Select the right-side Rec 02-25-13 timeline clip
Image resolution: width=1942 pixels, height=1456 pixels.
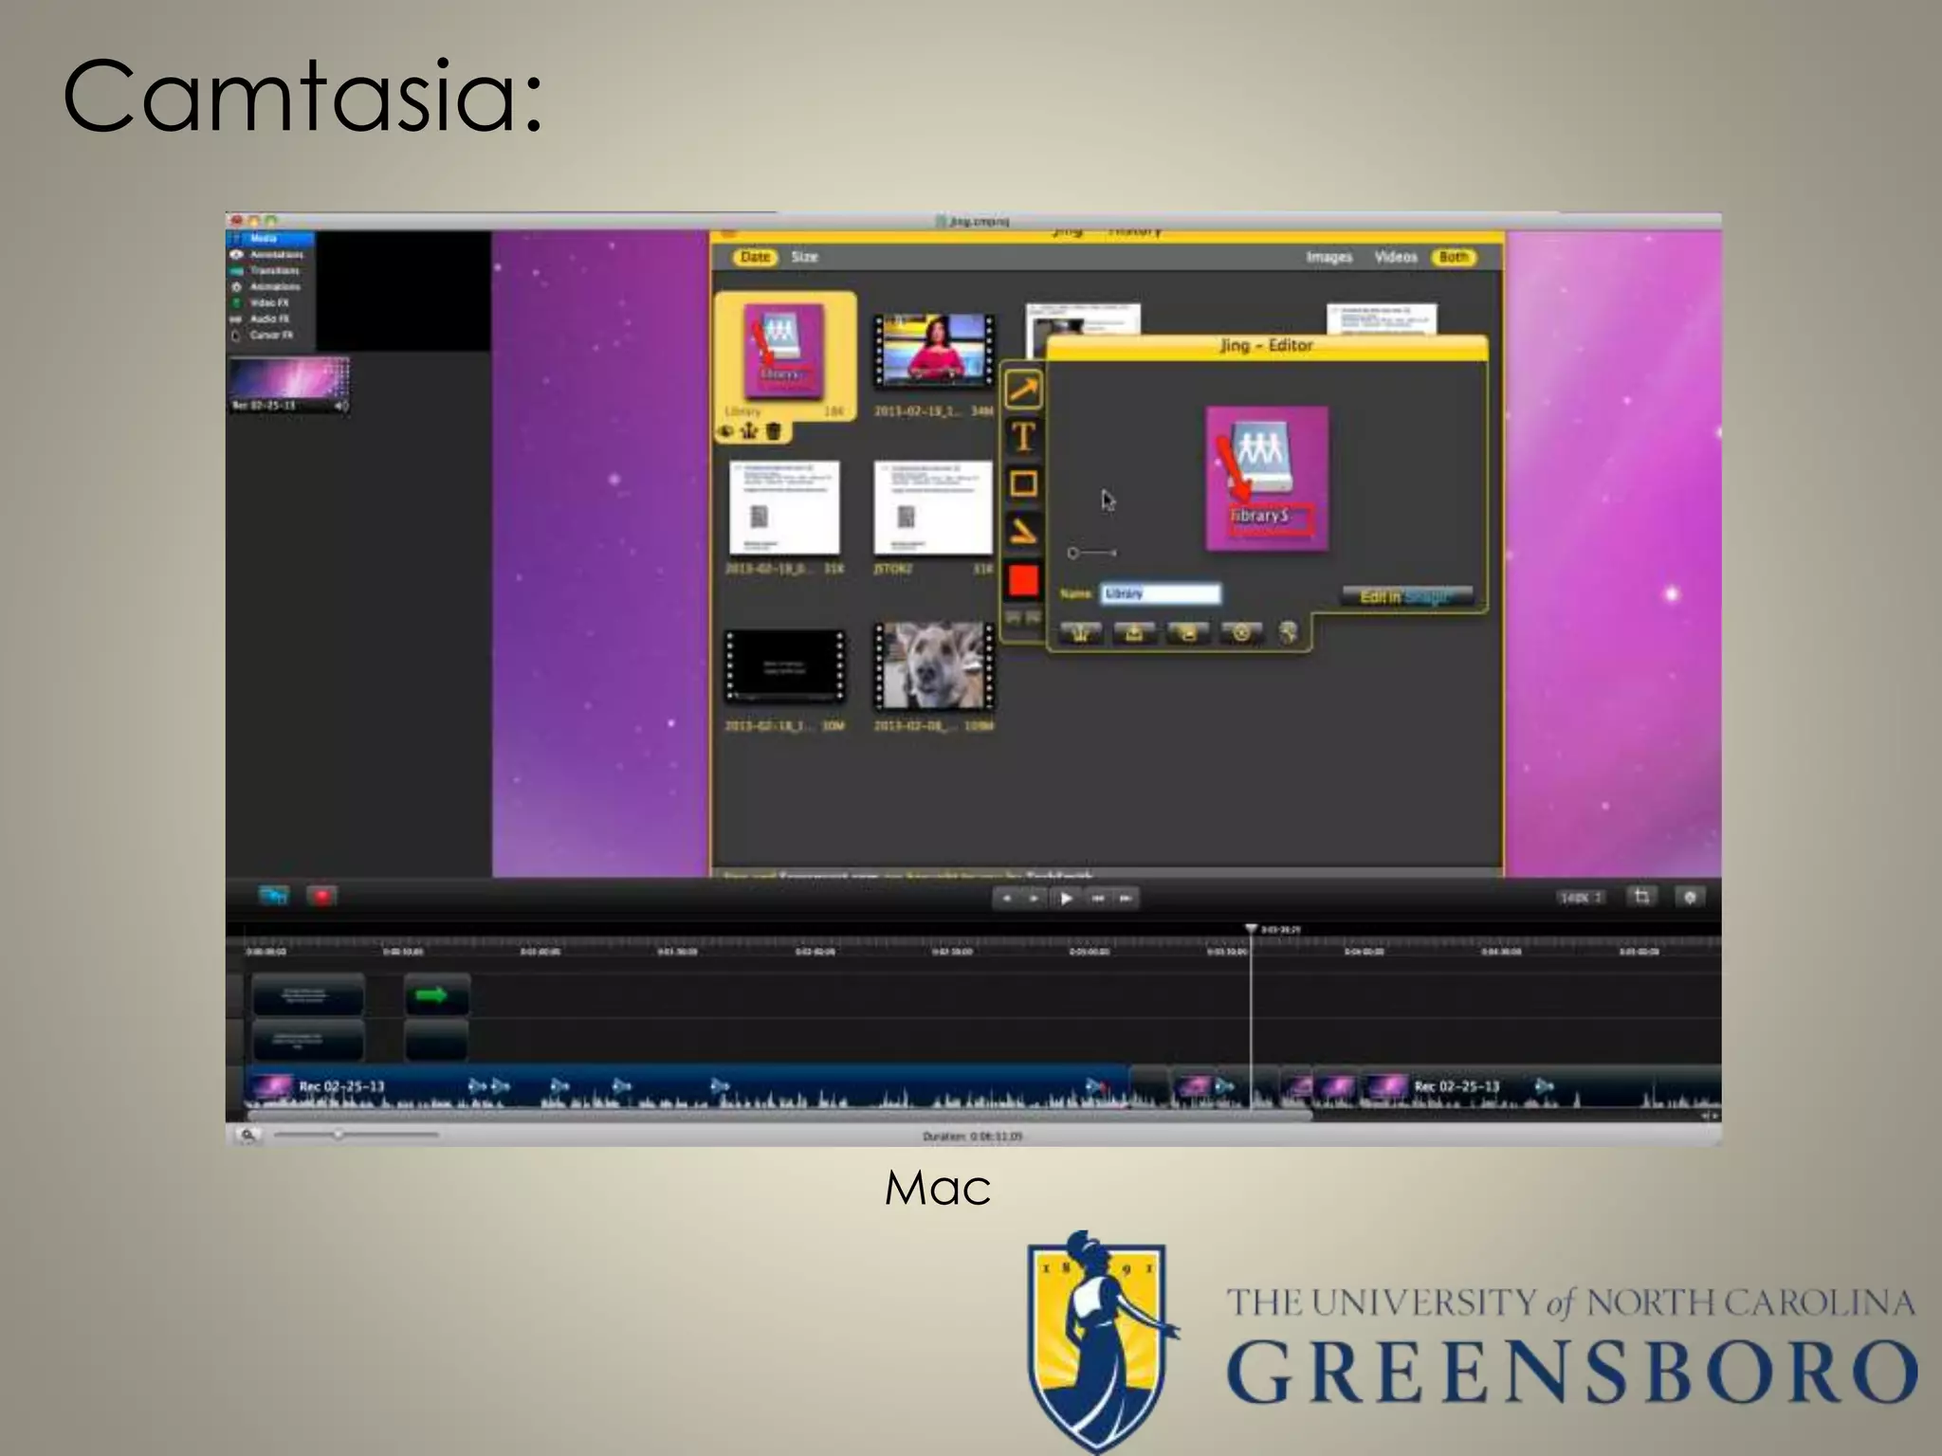coord(1541,1087)
